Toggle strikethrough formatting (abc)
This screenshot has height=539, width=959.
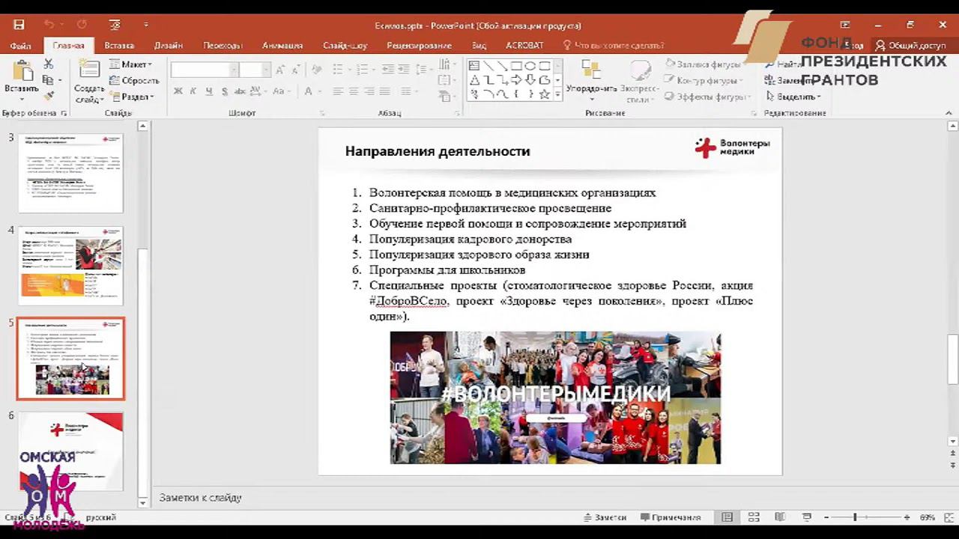[240, 91]
